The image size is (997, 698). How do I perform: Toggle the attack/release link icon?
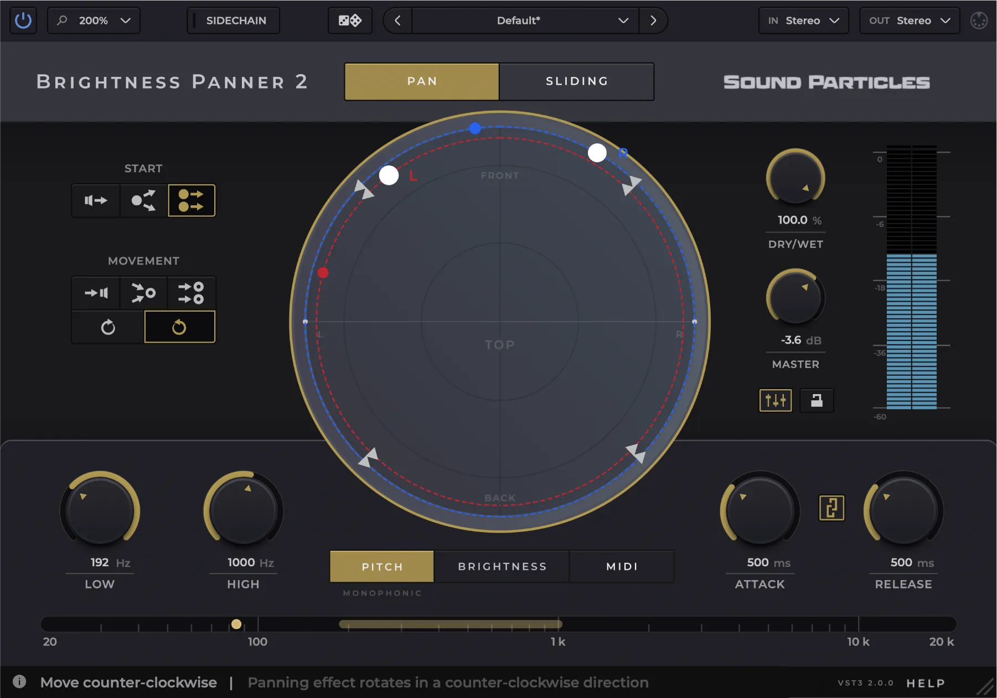(x=831, y=508)
